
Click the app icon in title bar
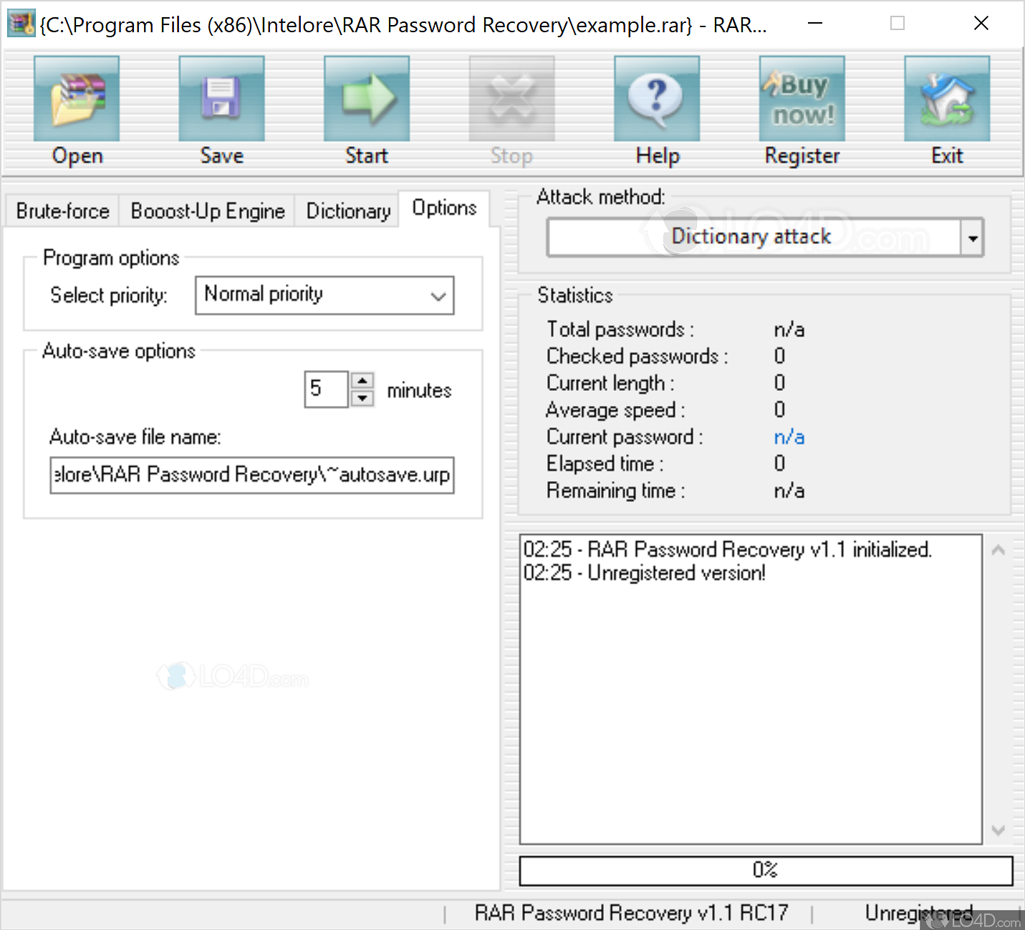(x=20, y=24)
